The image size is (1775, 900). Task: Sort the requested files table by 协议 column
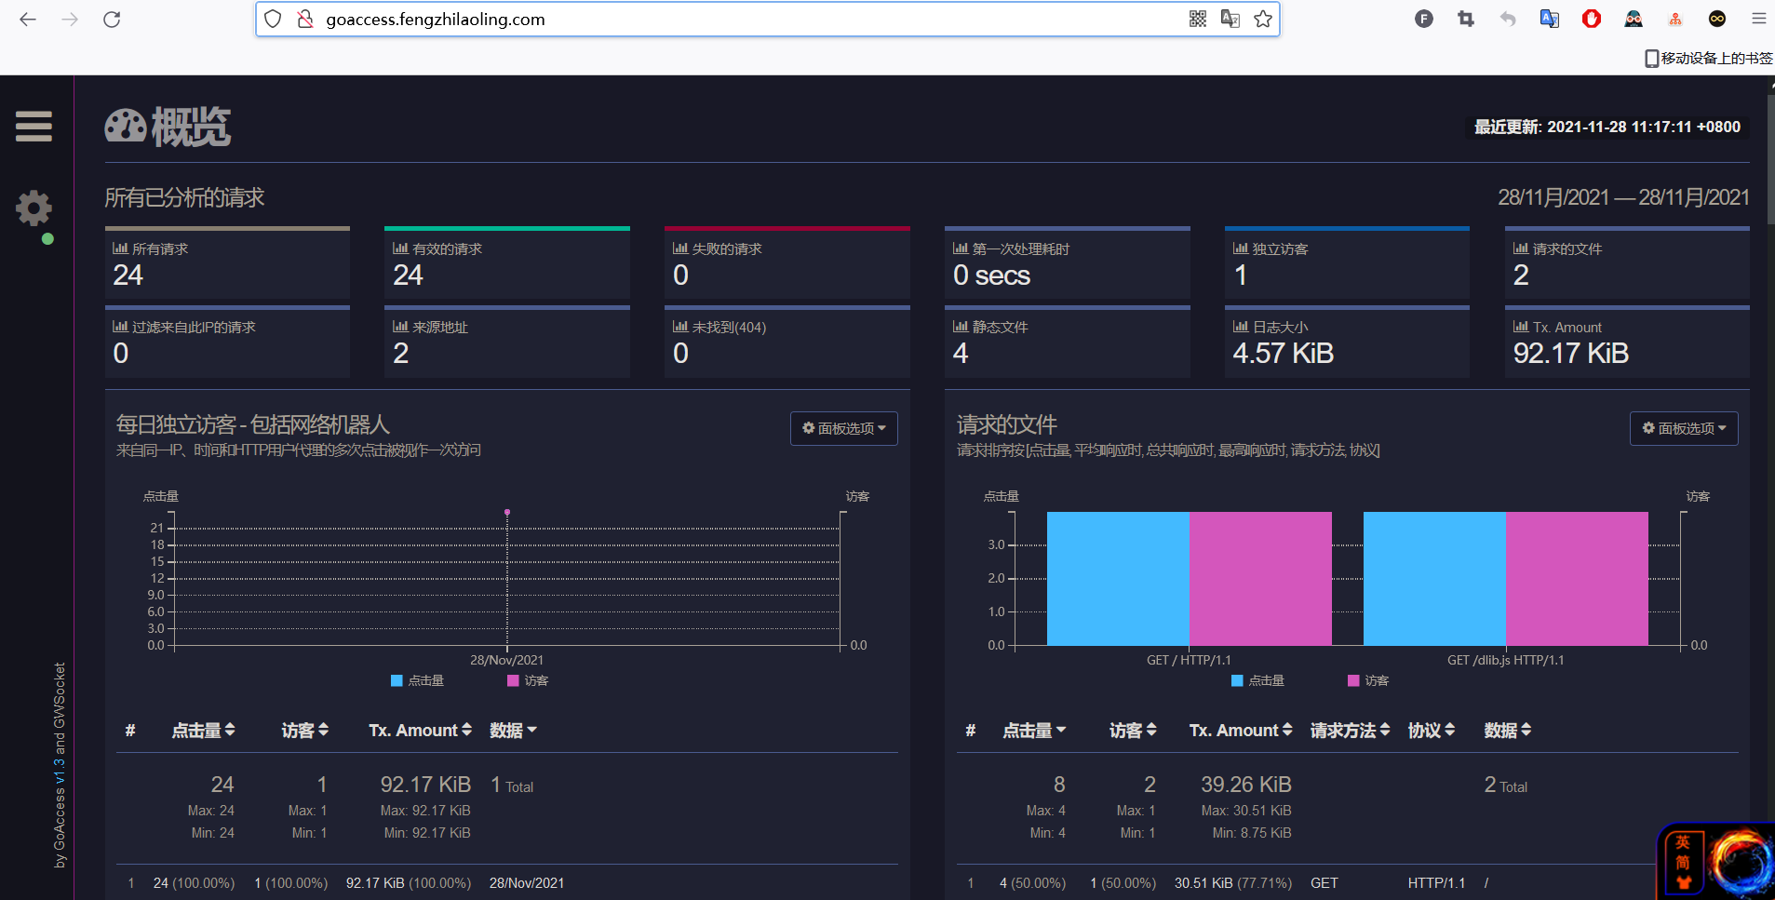coord(1431,731)
